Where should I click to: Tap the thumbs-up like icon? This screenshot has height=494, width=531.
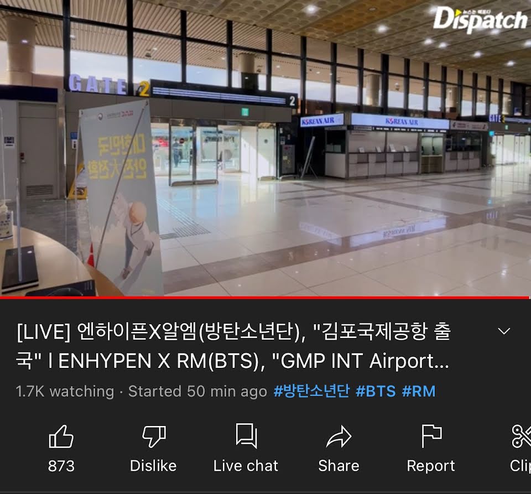pos(61,436)
